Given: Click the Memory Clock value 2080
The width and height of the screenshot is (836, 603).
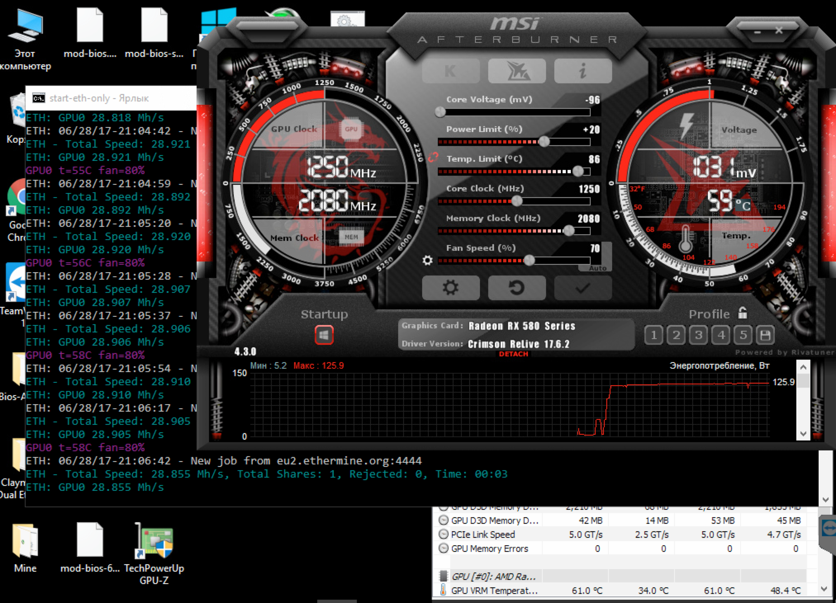Looking at the screenshot, I should (x=589, y=219).
